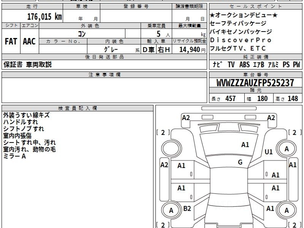Select the 諸元 header
Viewport: 304px width, 228px height.
click(256, 90)
